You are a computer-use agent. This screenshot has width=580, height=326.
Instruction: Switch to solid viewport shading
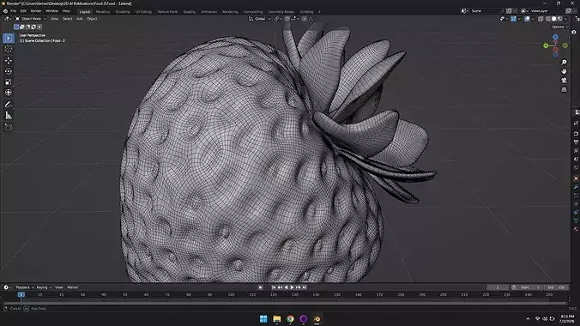coord(553,19)
